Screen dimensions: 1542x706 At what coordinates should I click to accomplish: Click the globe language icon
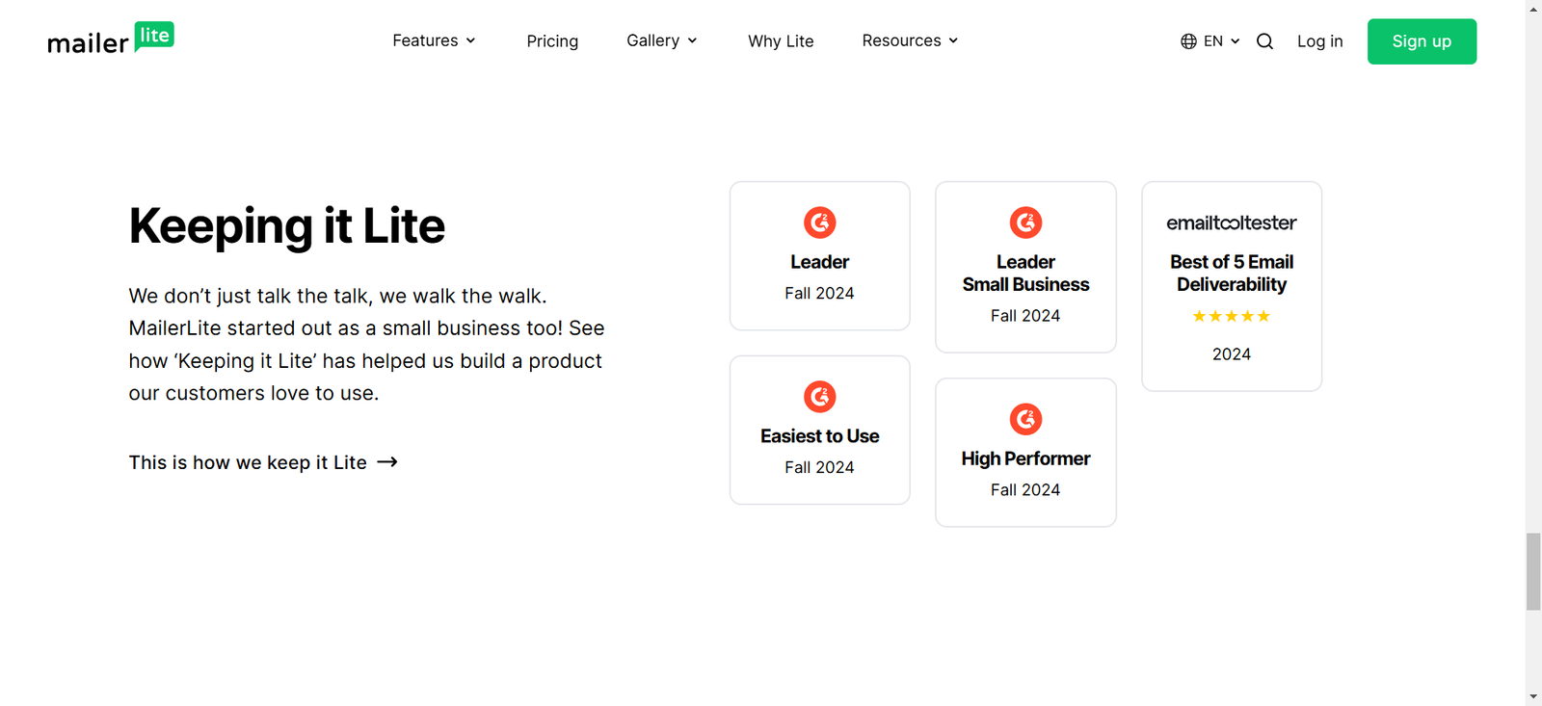[x=1188, y=41]
